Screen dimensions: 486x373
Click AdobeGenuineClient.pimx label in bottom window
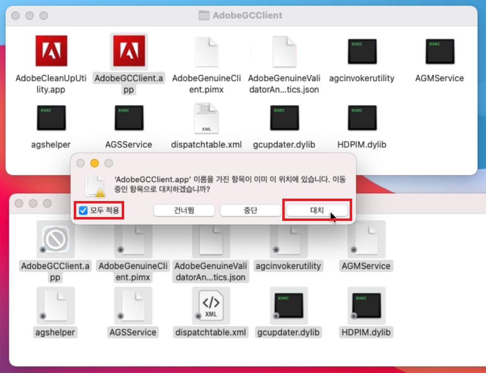click(133, 271)
